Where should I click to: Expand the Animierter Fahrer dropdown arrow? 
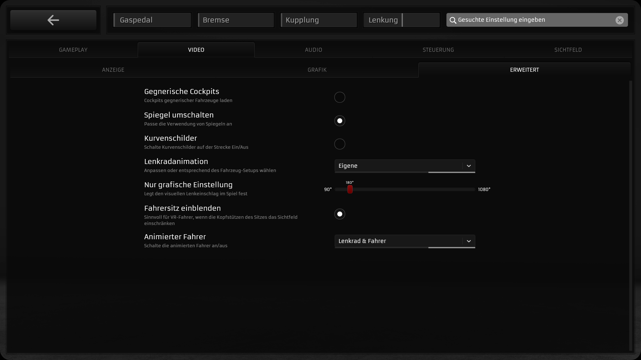[x=469, y=241]
